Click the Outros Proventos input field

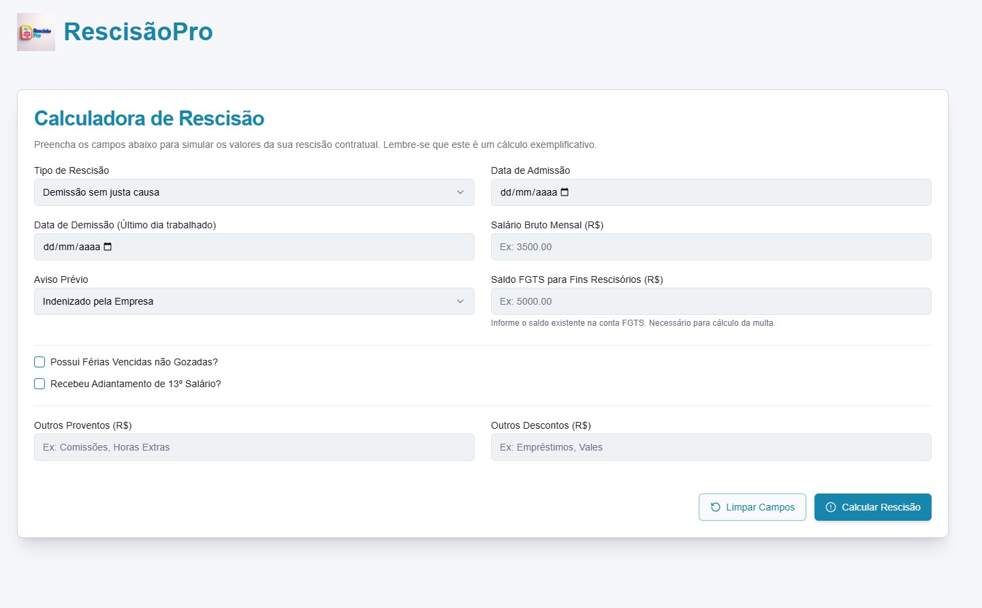(x=254, y=447)
